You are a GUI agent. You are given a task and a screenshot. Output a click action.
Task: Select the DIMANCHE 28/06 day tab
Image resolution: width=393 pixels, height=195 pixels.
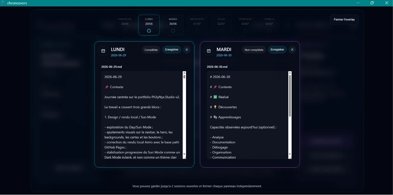coord(125,25)
